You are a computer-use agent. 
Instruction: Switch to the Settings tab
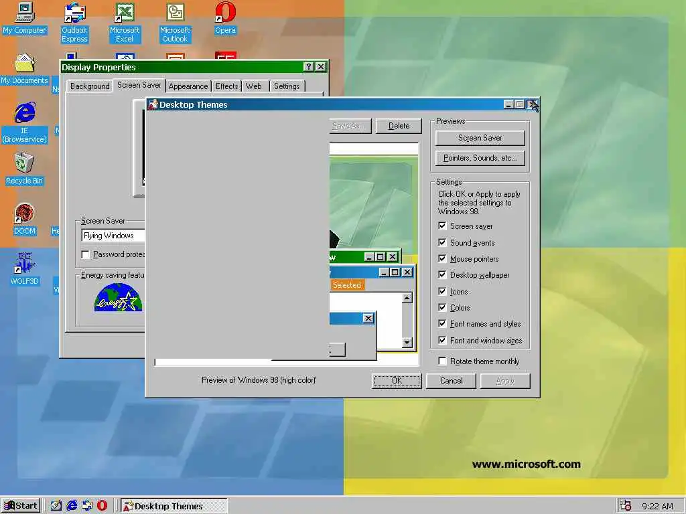(287, 86)
